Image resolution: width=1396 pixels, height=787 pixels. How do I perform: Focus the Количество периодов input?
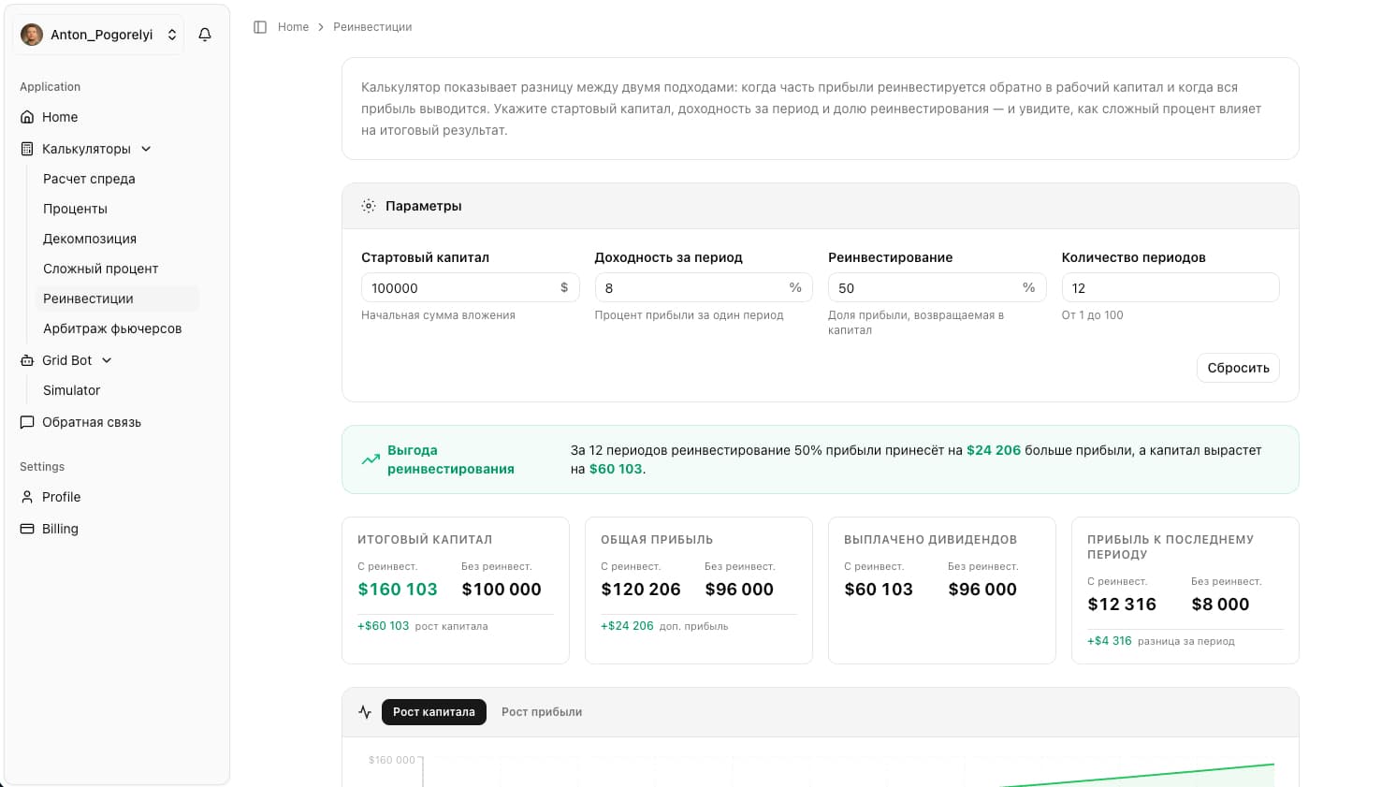coord(1171,287)
